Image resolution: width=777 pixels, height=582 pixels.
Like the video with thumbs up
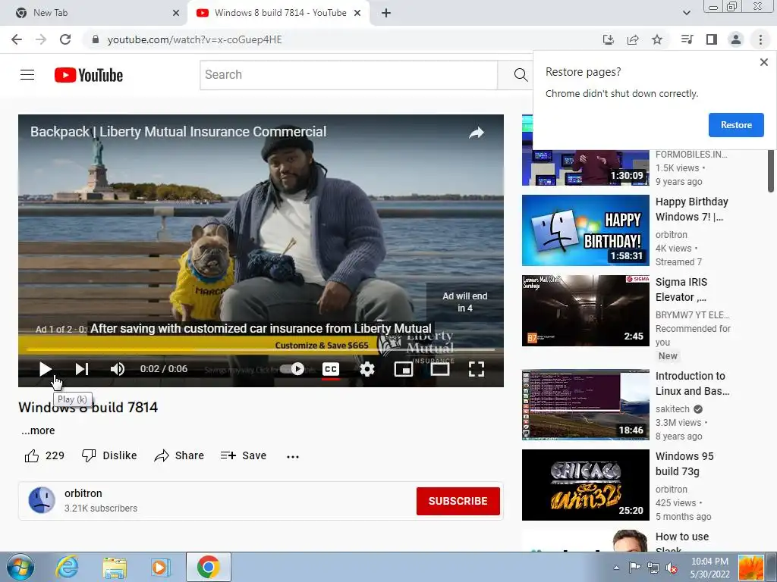pos(45,455)
